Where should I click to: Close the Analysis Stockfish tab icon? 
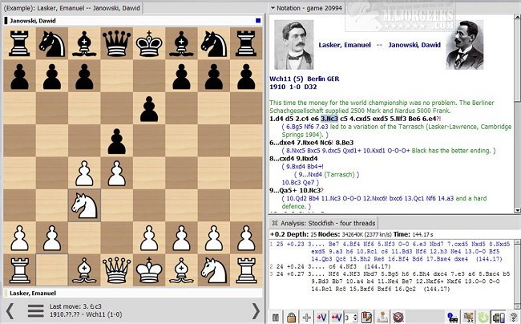pyautogui.click(x=275, y=223)
